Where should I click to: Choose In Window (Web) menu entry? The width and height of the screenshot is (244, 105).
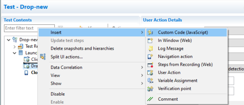coord(186,41)
